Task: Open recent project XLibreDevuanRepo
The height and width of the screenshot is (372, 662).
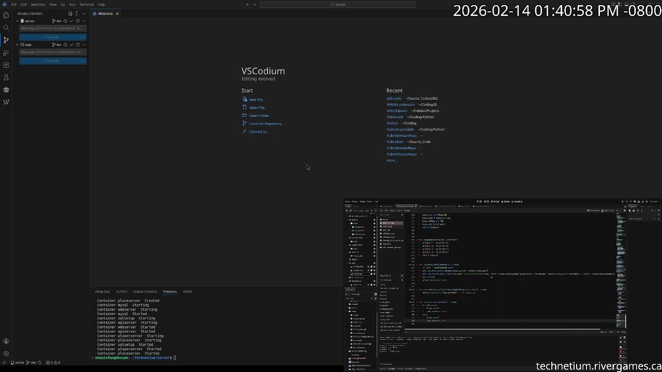Action: [402, 135]
